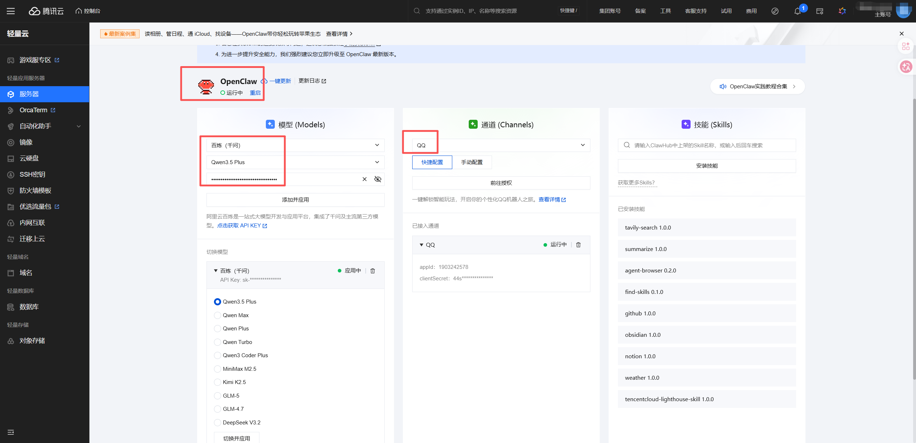Toggle API key visibility eye icon
Image resolution: width=916 pixels, height=443 pixels.
tap(377, 179)
